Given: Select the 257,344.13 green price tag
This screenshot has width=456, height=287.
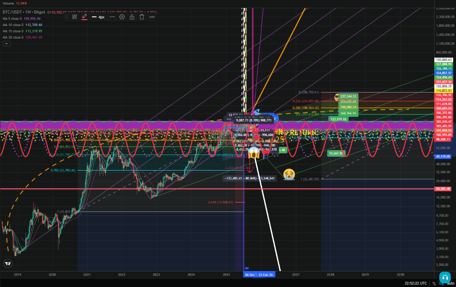Looking at the screenshot, I should point(348,96).
